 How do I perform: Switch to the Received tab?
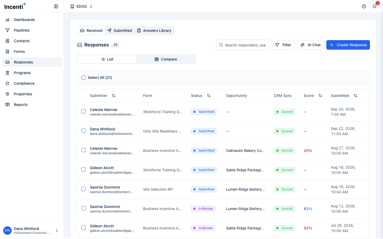tap(91, 31)
